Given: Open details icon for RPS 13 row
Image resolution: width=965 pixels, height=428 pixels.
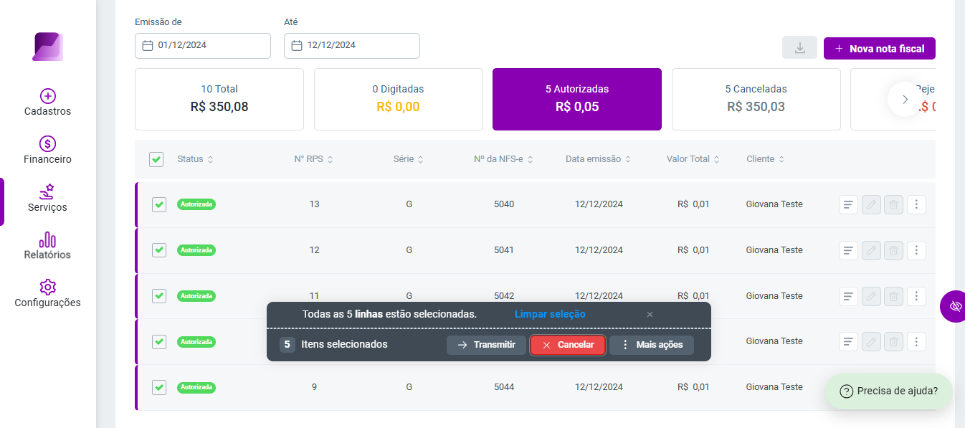Looking at the screenshot, I should click(848, 205).
